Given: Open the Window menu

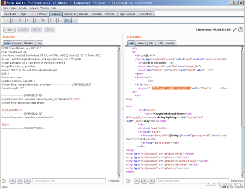Looking at the screenshot, I should 45,8.
